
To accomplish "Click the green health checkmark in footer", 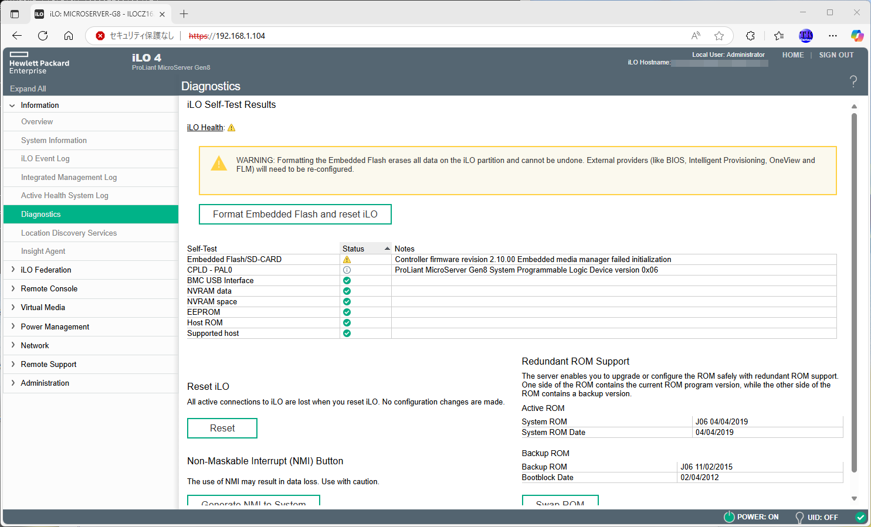I will [860, 517].
